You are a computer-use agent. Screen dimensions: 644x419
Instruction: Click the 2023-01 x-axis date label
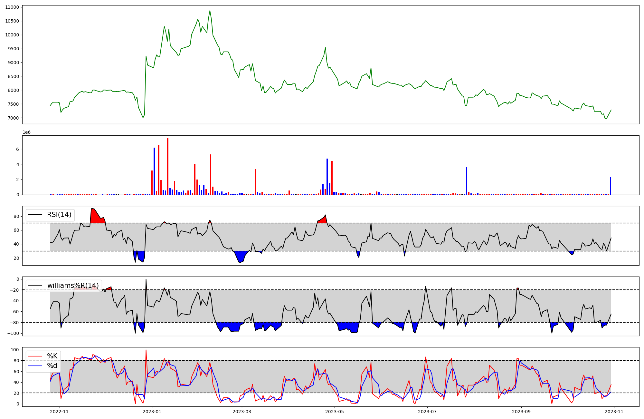pyautogui.click(x=152, y=412)
